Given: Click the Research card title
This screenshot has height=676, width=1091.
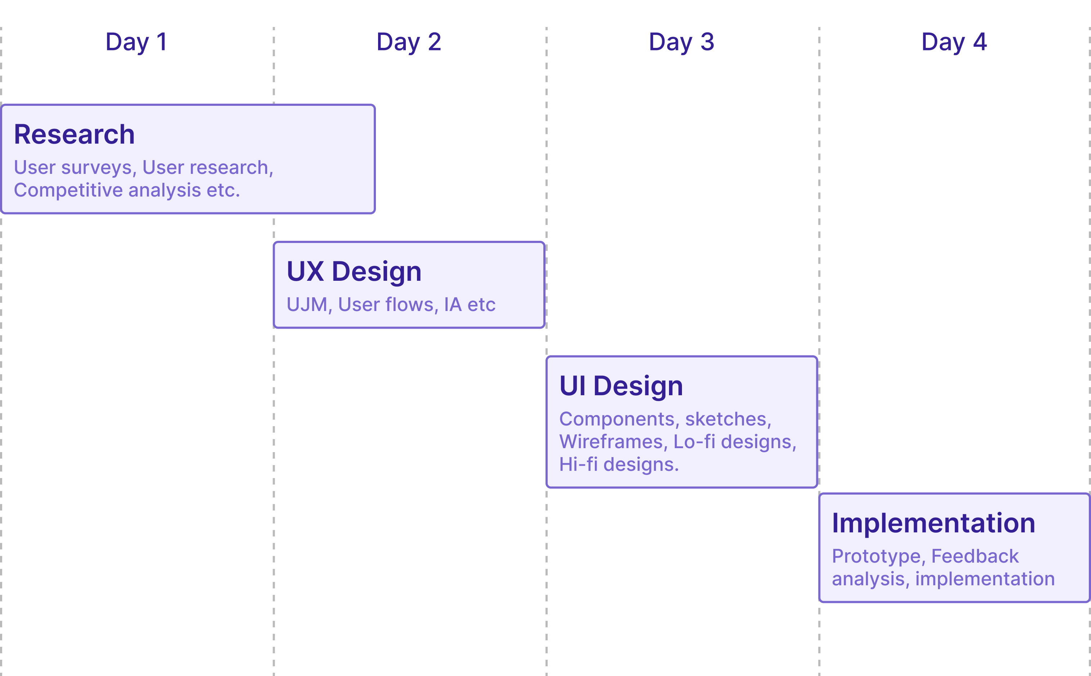Looking at the screenshot, I should (x=74, y=134).
